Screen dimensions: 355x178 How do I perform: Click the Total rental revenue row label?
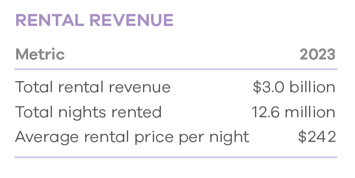tap(93, 88)
